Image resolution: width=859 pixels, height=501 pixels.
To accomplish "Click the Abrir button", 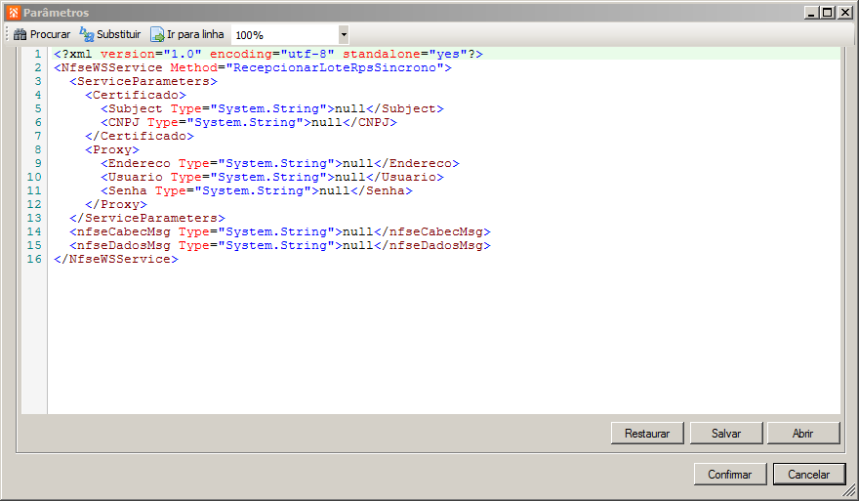I will point(803,433).
